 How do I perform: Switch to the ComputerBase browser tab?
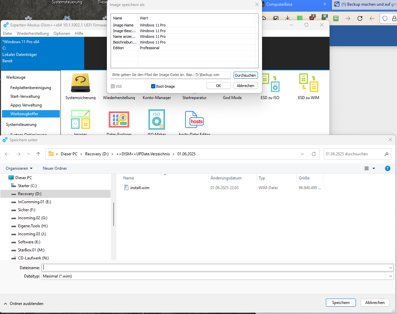pos(295,4)
